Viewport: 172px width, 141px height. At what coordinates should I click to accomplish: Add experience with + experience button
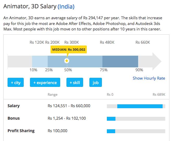[x=45, y=83]
